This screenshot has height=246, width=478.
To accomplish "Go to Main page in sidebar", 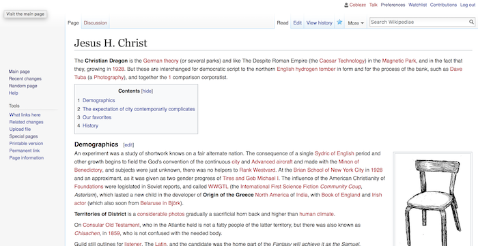I will [x=19, y=72].
